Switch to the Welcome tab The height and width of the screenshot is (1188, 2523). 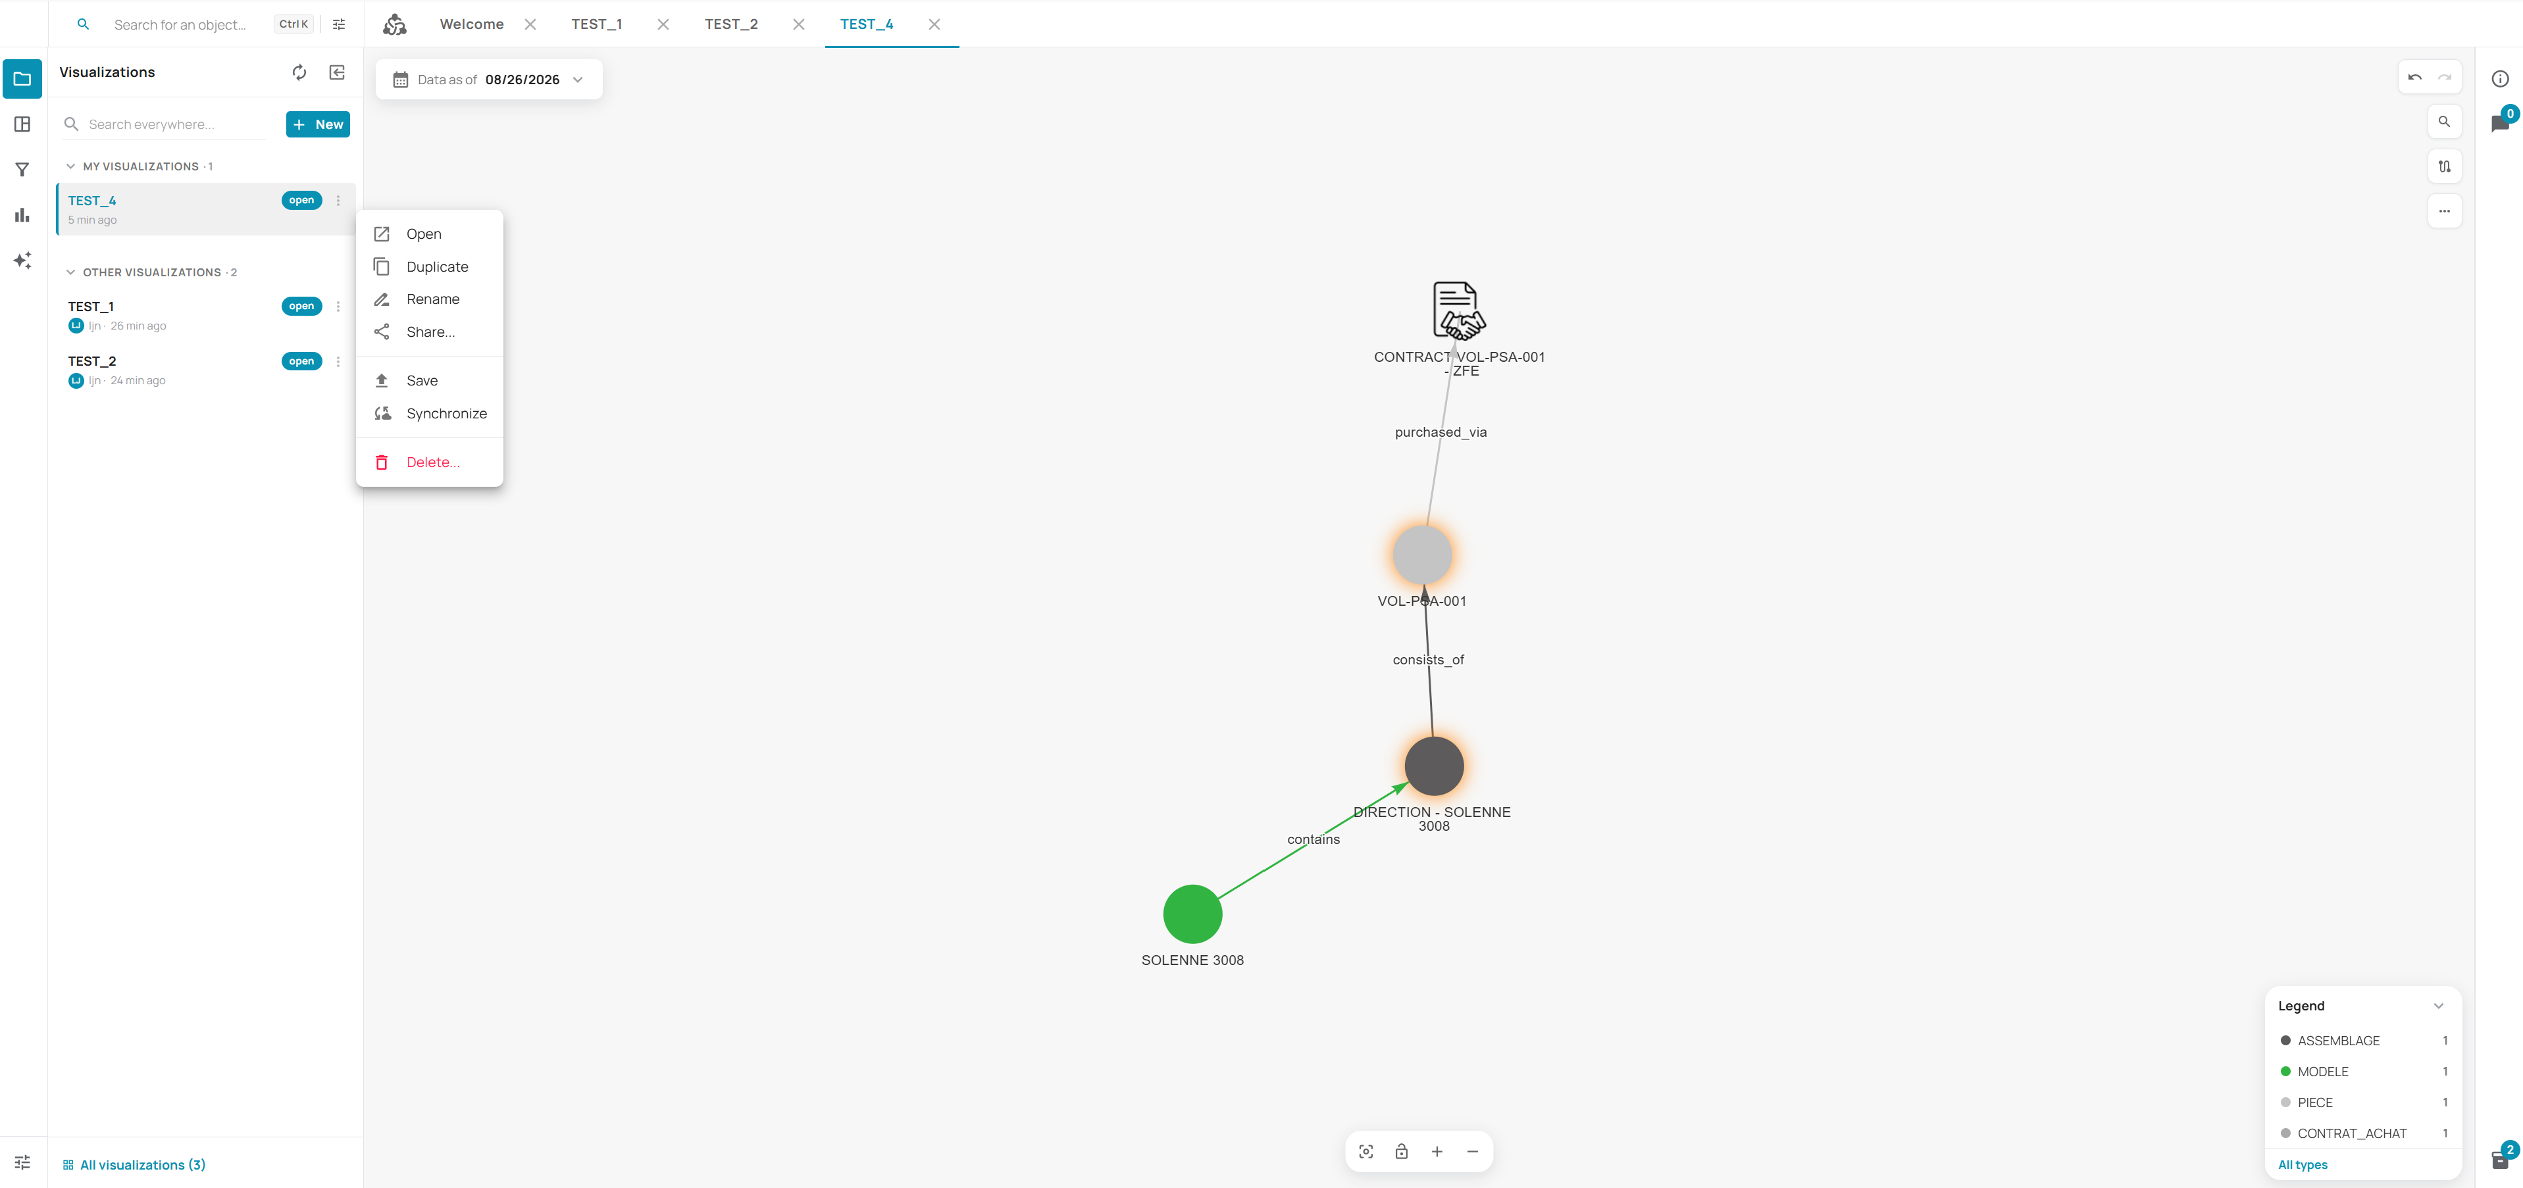point(471,24)
